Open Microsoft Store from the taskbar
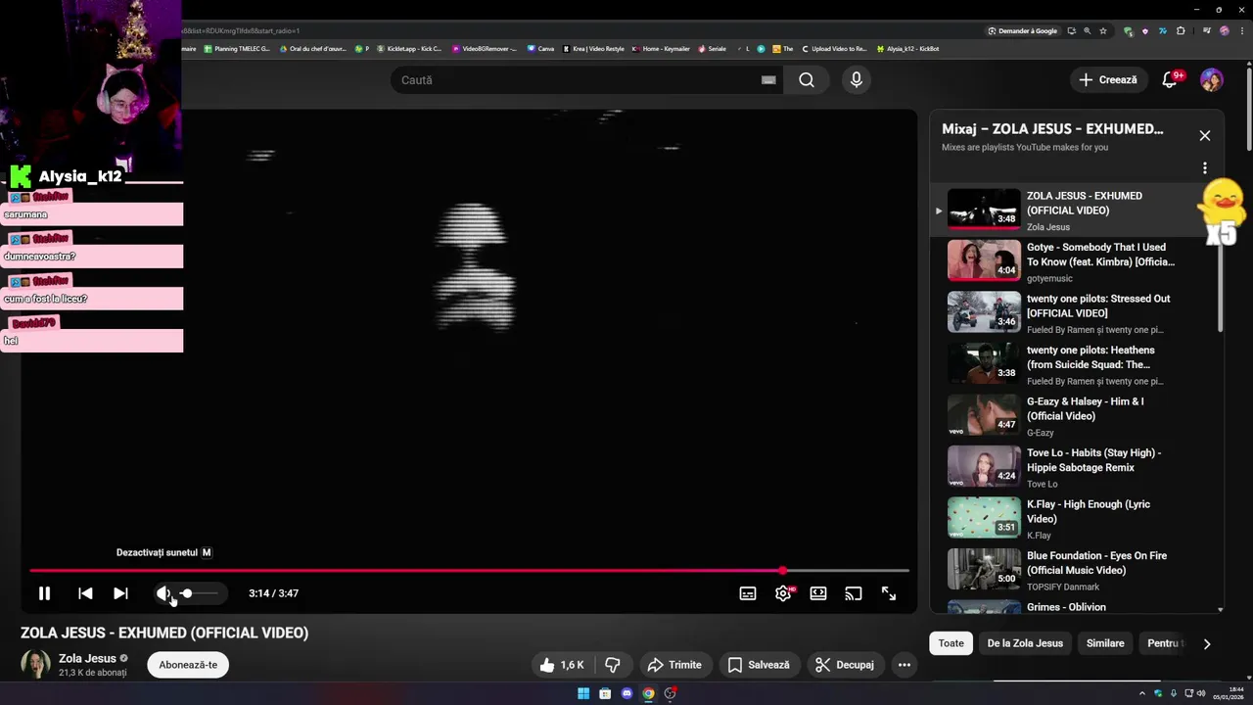Image resolution: width=1253 pixels, height=705 pixels. (605, 693)
